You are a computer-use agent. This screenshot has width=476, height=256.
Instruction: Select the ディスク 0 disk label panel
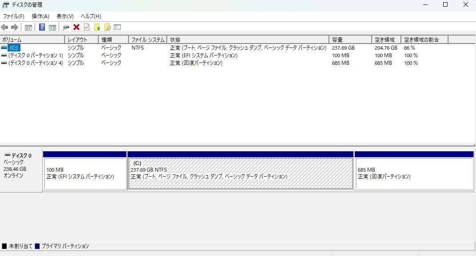point(21,170)
